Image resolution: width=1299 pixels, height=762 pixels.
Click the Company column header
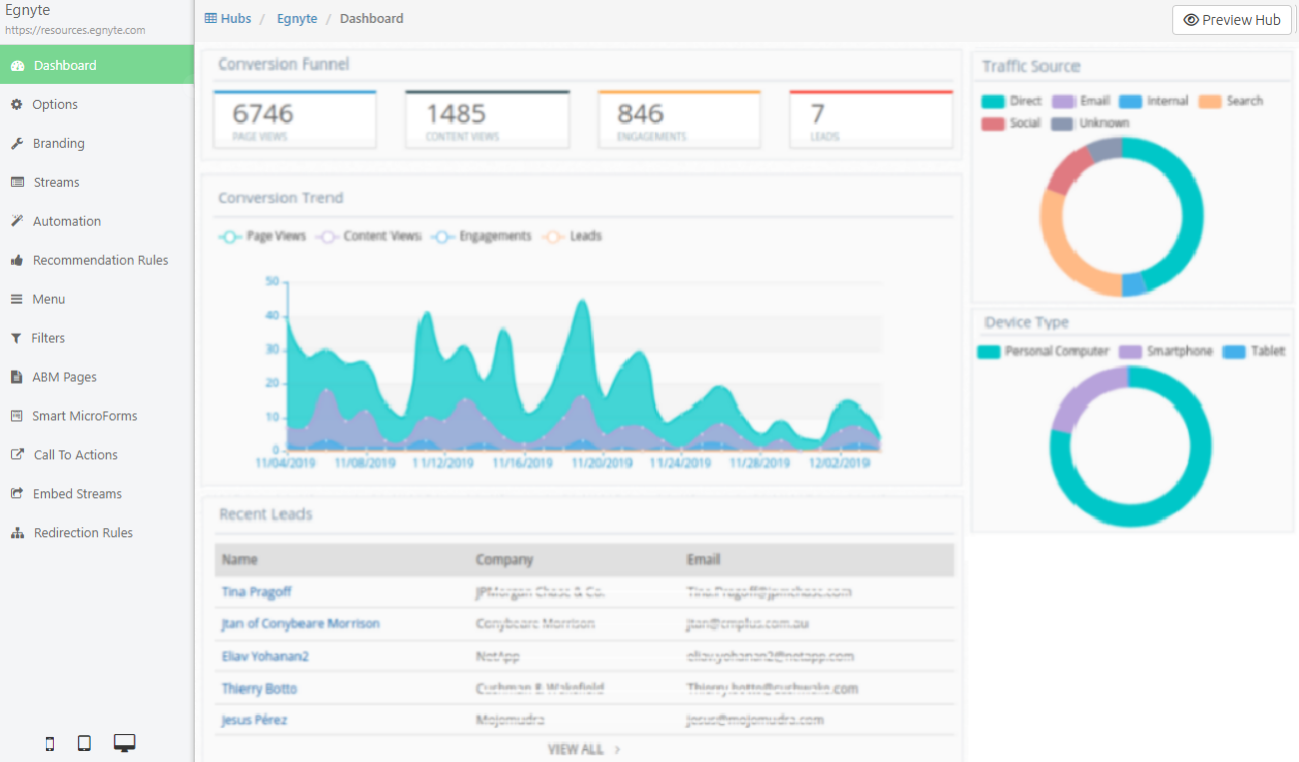coord(504,559)
